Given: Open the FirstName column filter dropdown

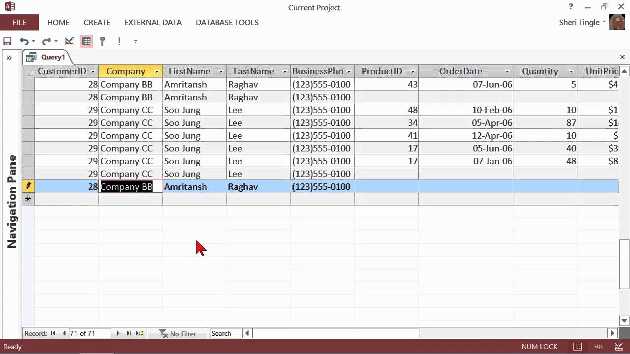Looking at the screenshot, I should coord(221,71).
